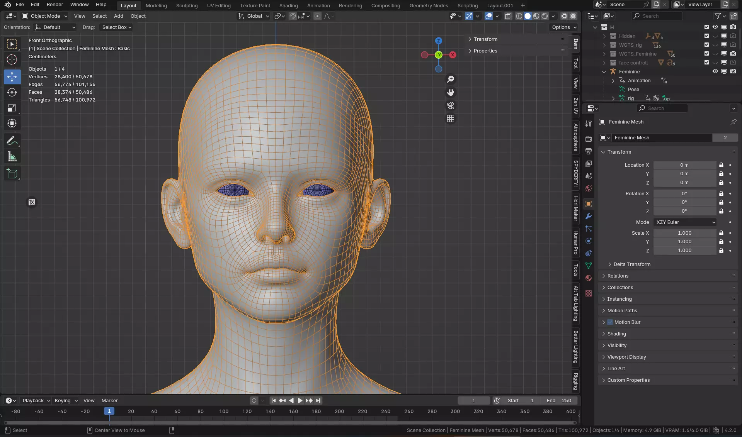Screen dimensions: 742x437
Task: Uncheck the Hidden collection checkbox
Action: point(706,36)
